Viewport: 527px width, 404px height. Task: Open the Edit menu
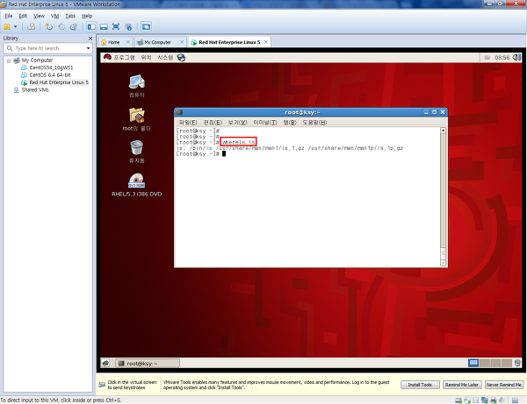(x=23, y=16)
